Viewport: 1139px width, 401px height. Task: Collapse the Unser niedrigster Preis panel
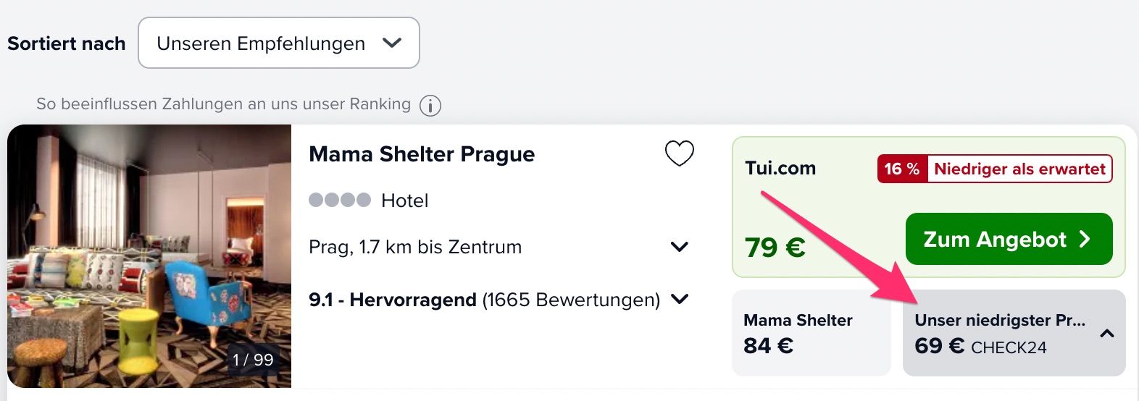[1106, 334]
